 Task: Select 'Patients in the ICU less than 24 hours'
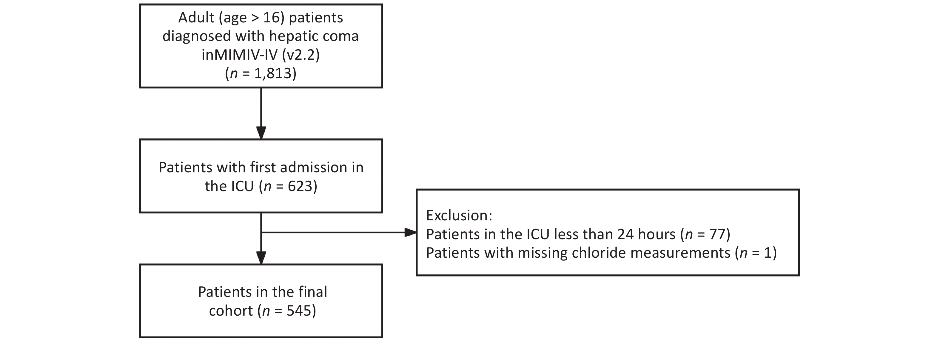[551, 234]
